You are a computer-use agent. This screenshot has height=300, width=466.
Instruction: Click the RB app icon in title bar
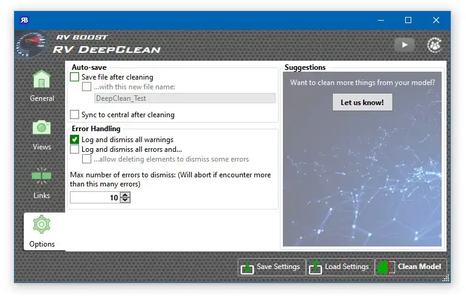click(x=24, y=20)
